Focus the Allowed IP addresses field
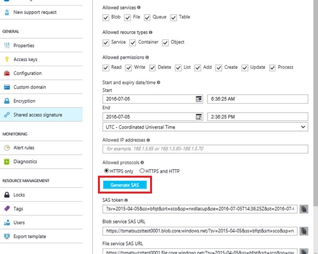 [x=205, y=149]
